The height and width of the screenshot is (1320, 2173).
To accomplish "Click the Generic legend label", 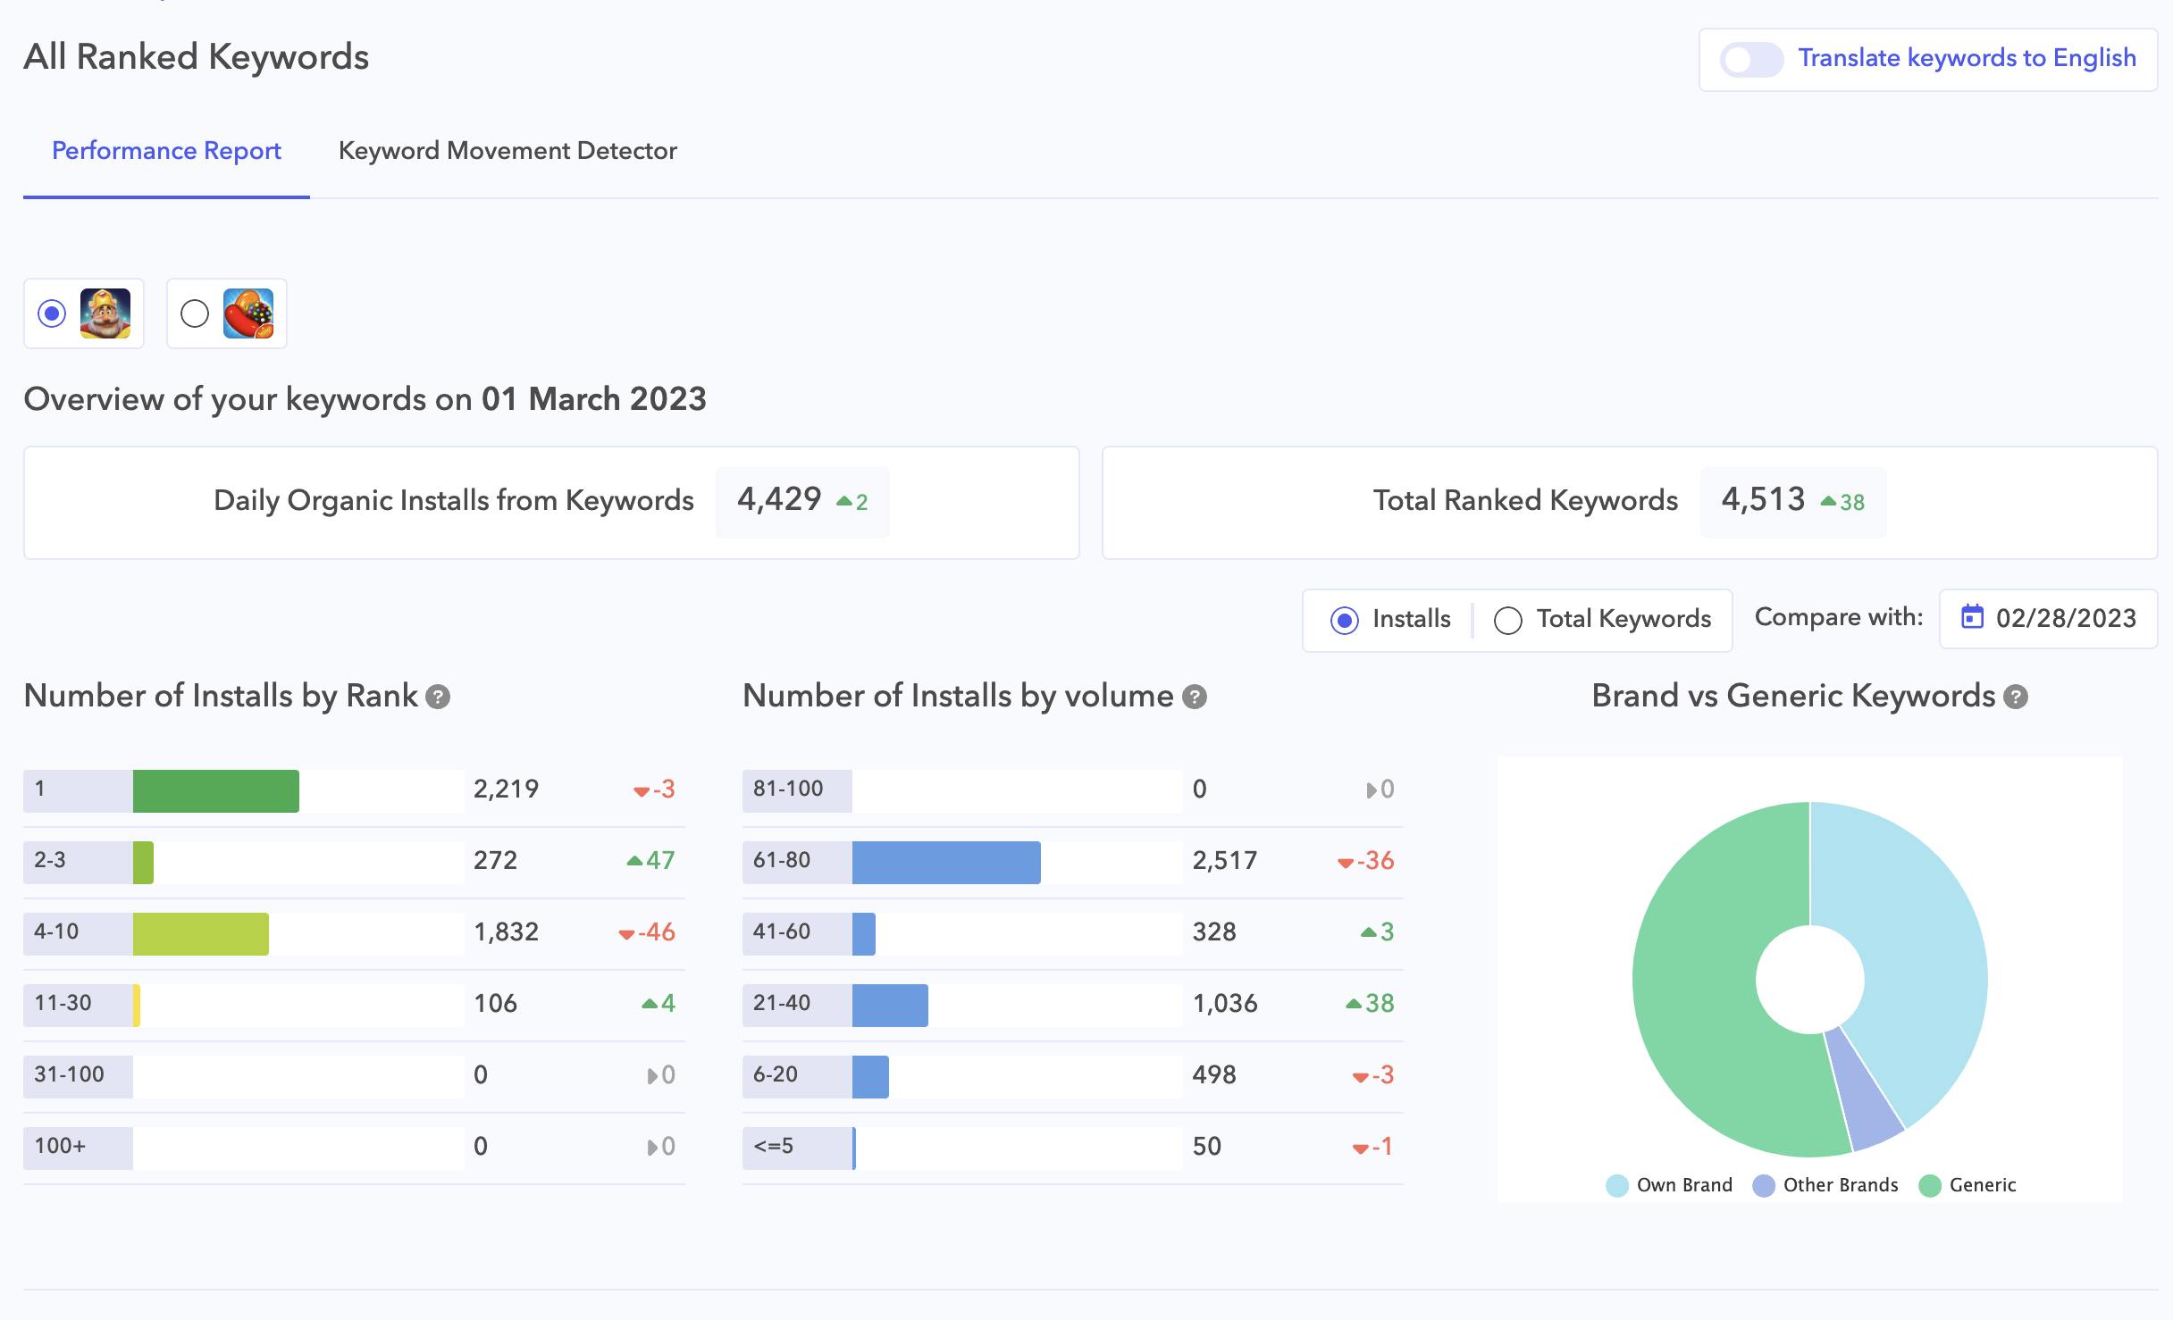I will pyautogui.click(x=1982, y=1186).
